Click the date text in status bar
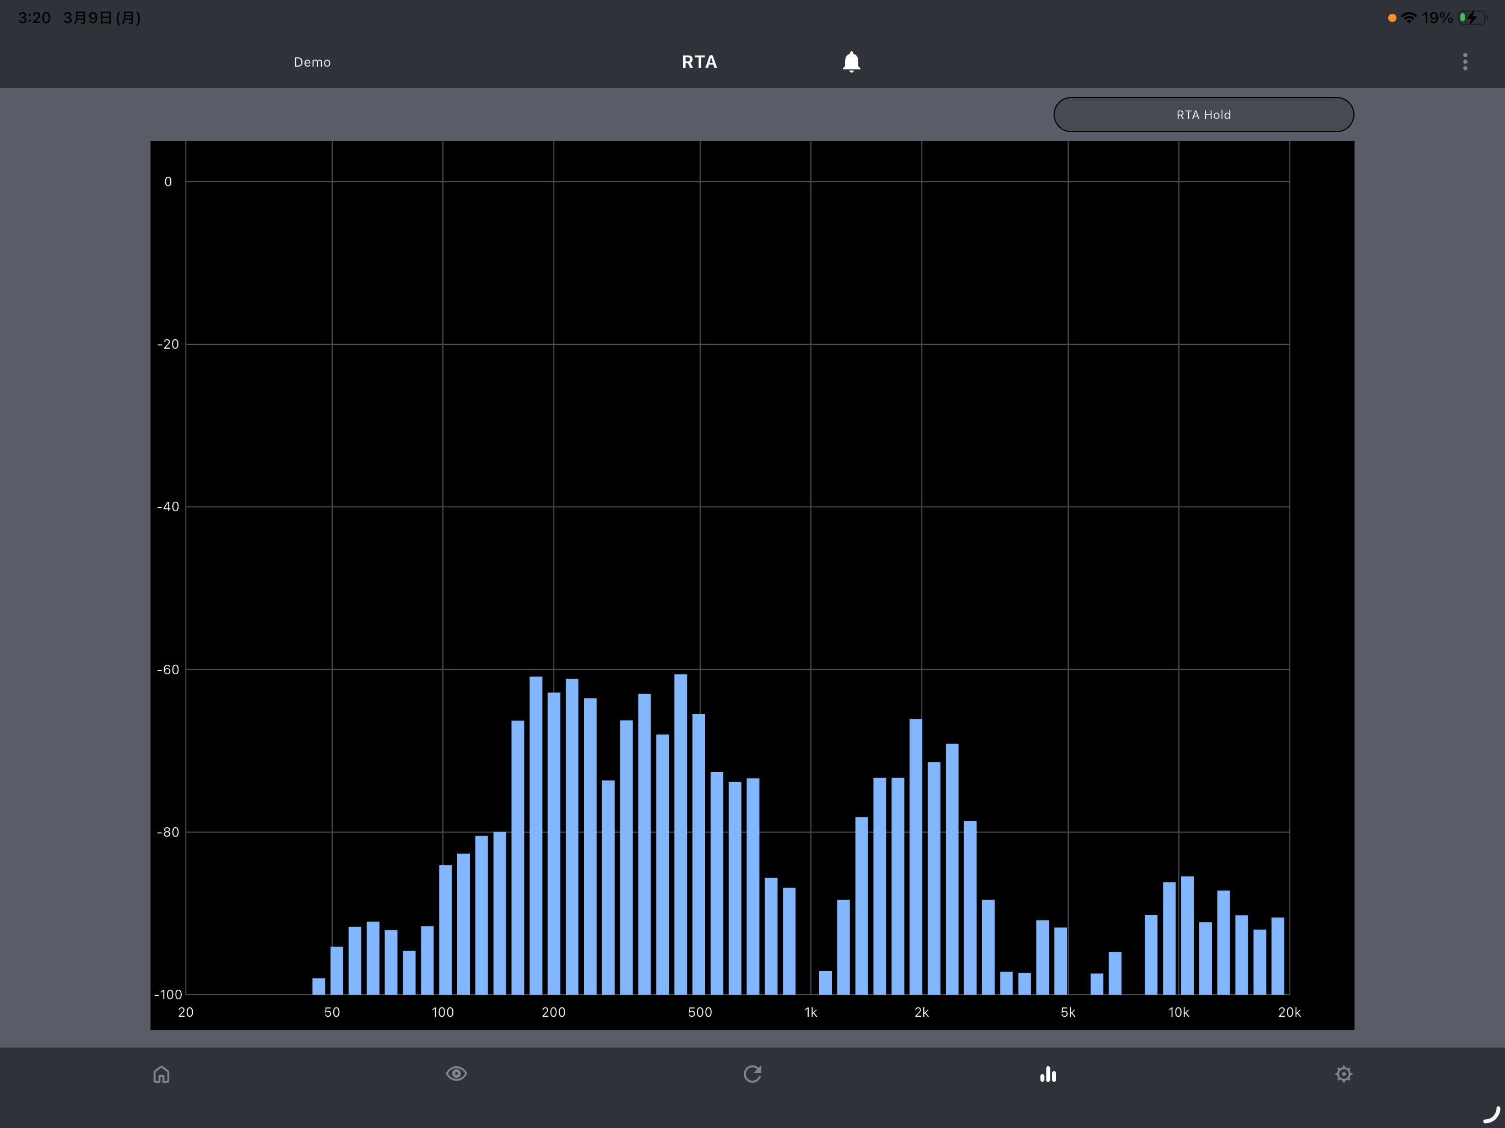Screen dimensions: 1505x1128 coord(102,18)
